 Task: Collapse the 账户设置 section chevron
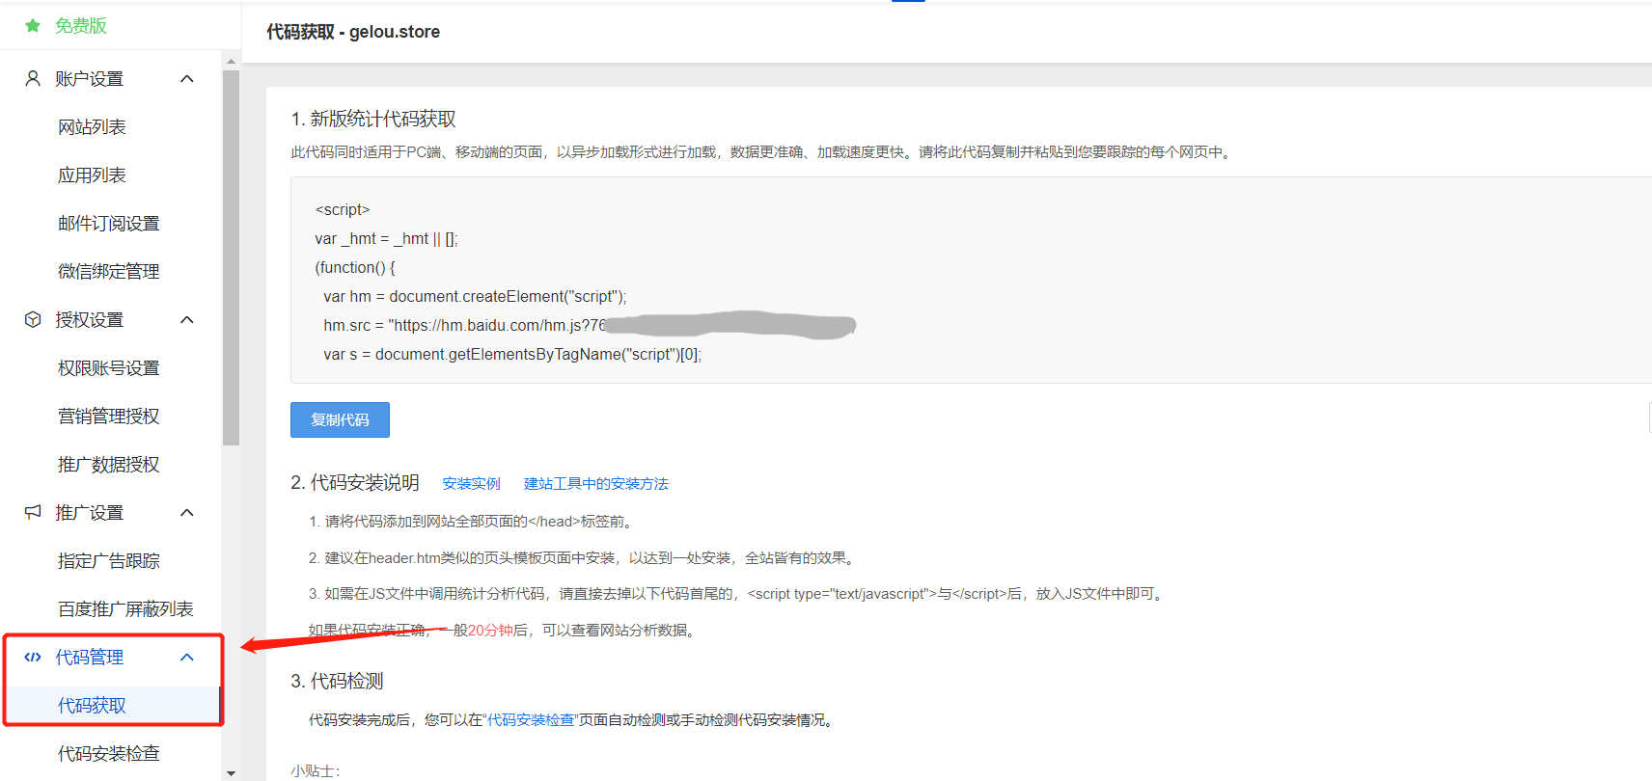click(x=187, y=78)
